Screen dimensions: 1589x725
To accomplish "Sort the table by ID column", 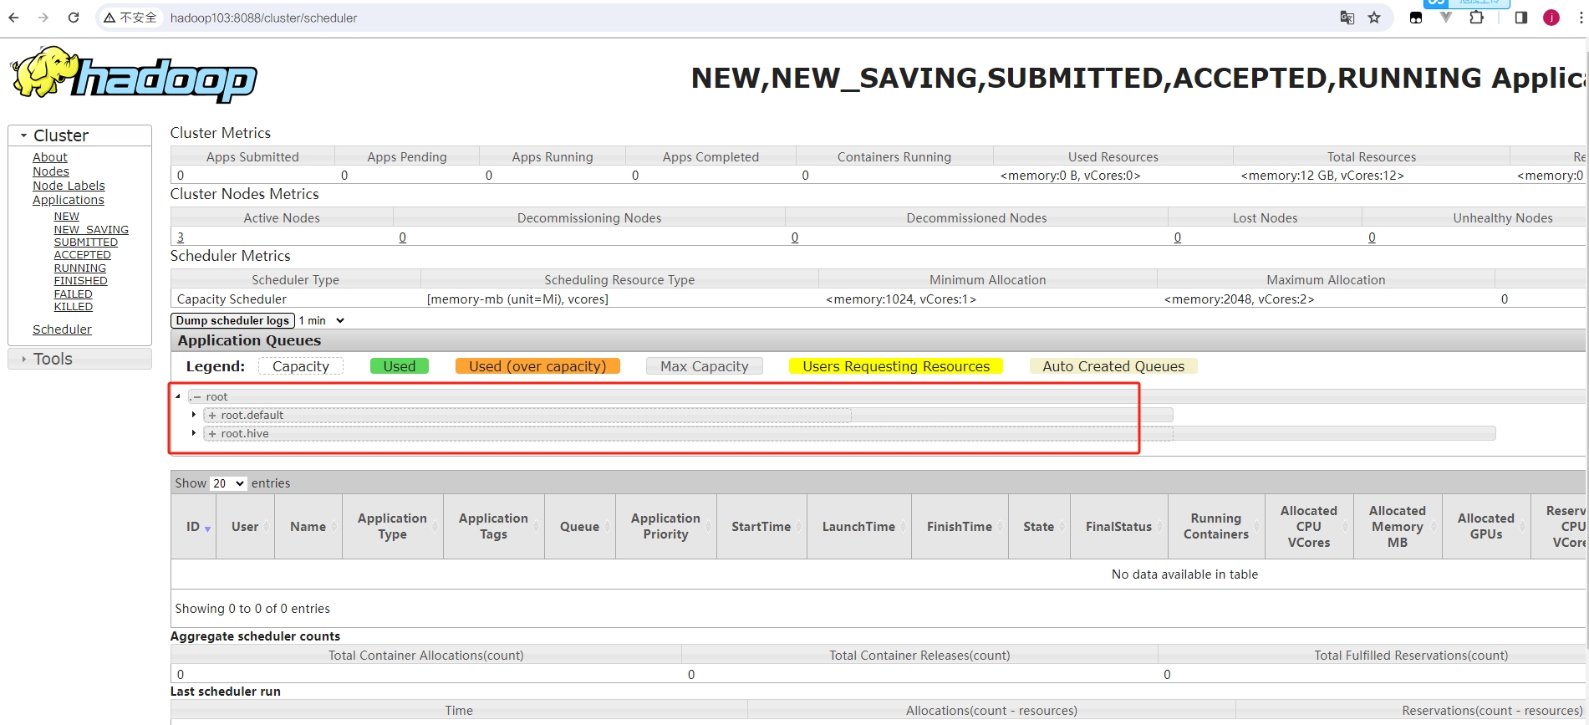I will (x=194, y=527).
